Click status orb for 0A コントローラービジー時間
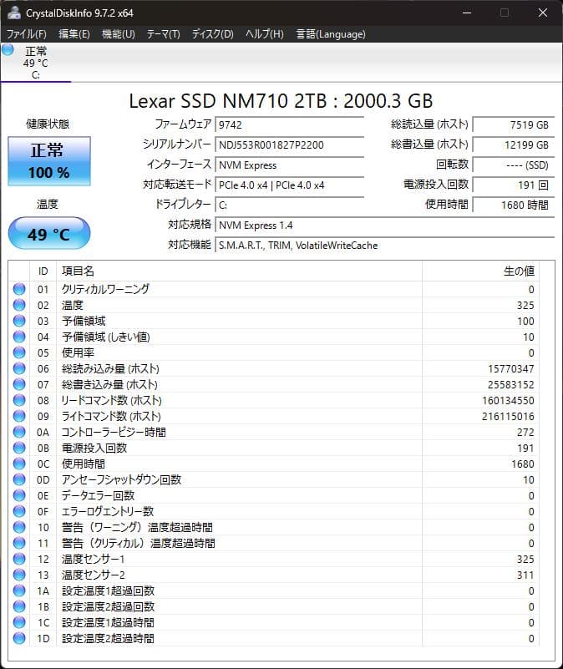This screenshot has width=563, height=669. click(x=19, y=432)
